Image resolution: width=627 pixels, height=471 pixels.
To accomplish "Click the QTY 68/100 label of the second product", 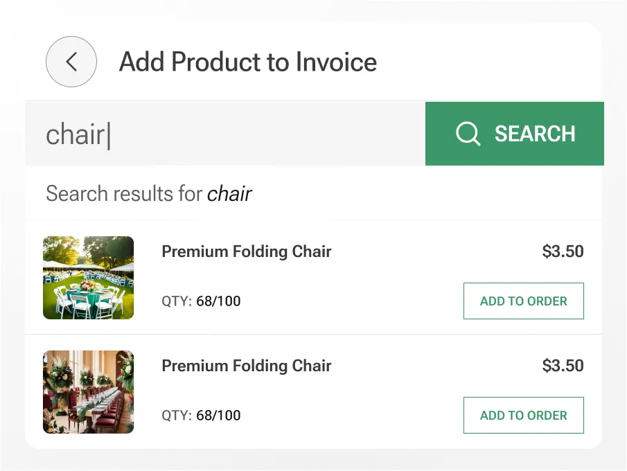I will coord(201,416).
